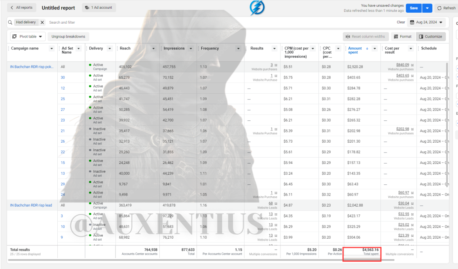Click the 877,633 total impressions cell
Screen dimensions: 458x269
point(178,252)
